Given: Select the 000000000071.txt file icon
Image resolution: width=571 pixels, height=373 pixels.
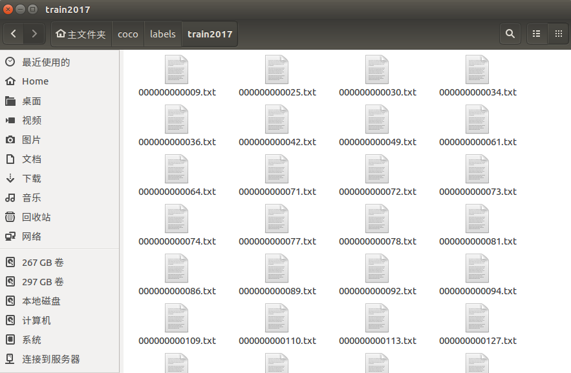Looking at the screenshot, I should tap(277, 169).
